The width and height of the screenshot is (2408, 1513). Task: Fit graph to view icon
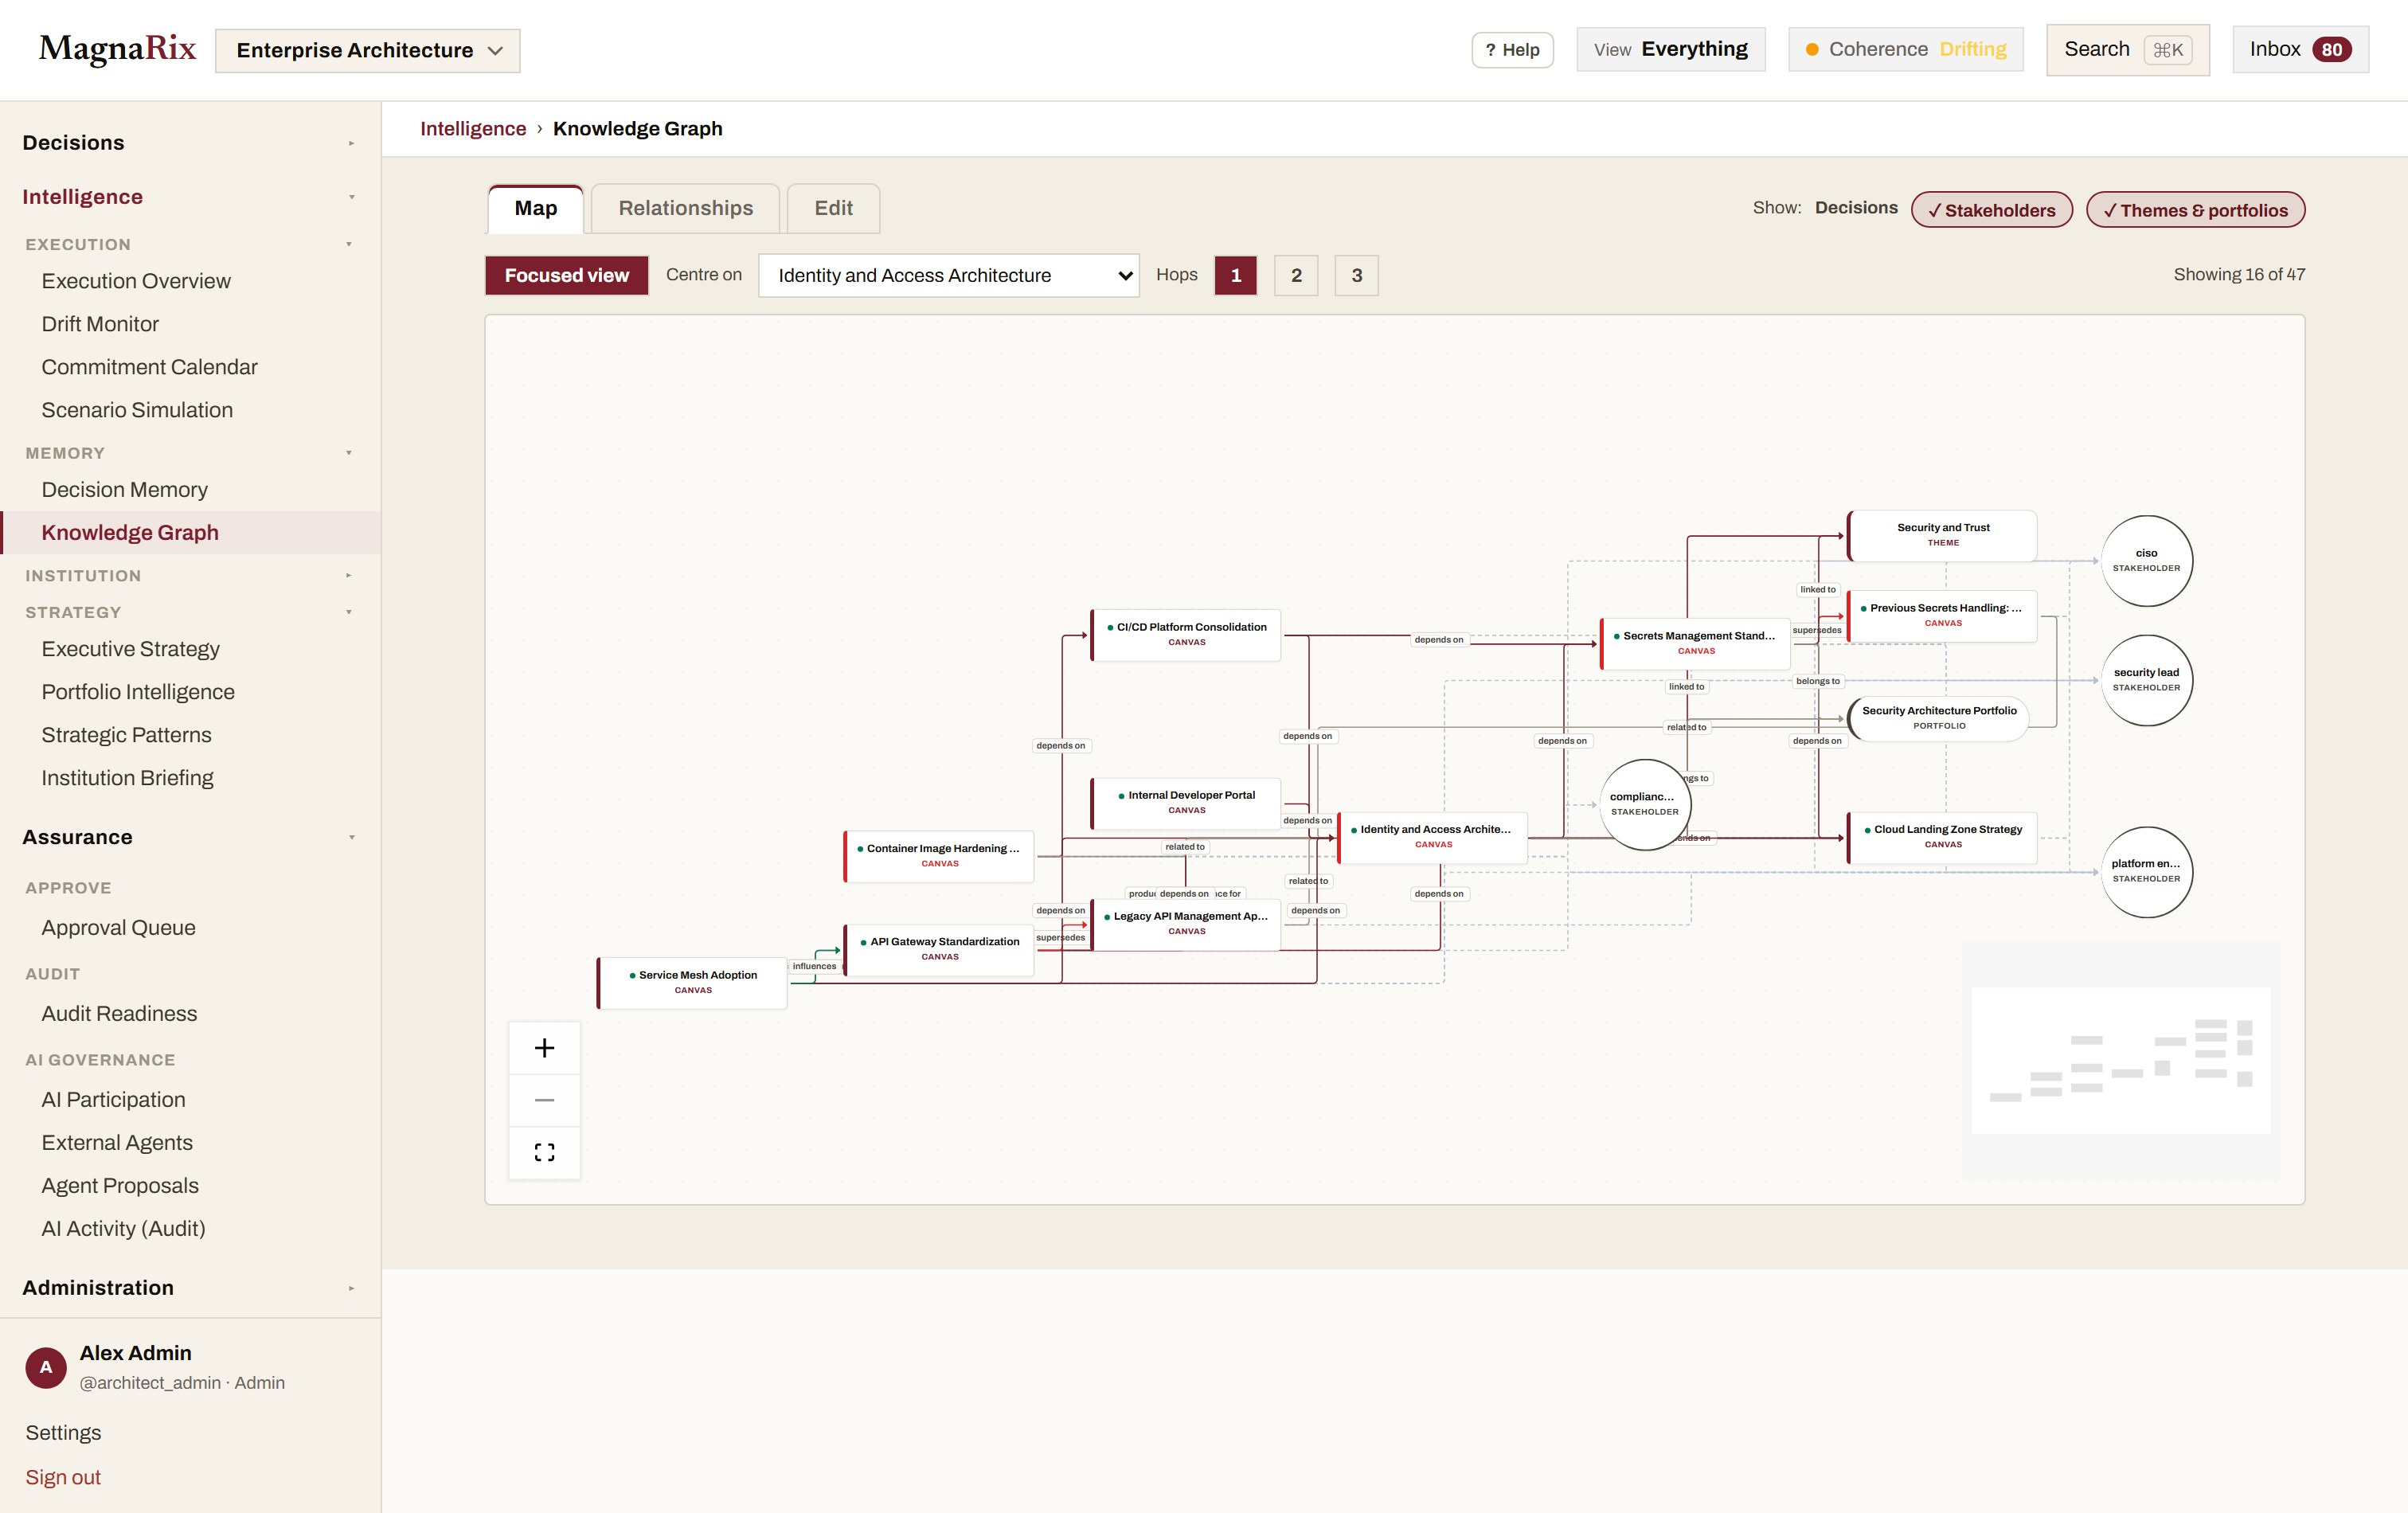(544, 1152)
